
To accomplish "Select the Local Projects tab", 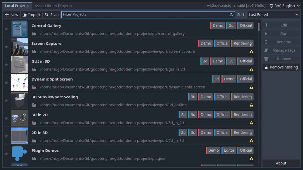I will [x=17, y=6].
